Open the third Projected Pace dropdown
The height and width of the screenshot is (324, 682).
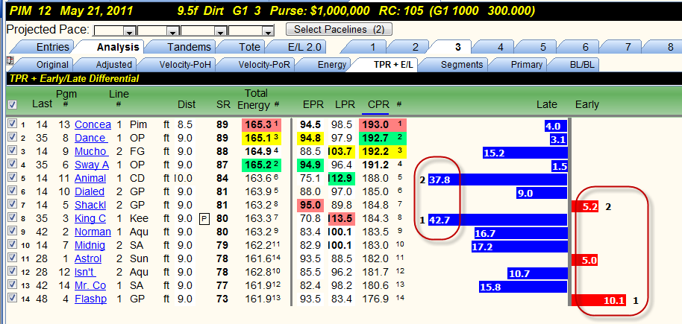221,31
